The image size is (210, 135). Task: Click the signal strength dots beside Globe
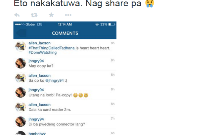pos(20,24)
